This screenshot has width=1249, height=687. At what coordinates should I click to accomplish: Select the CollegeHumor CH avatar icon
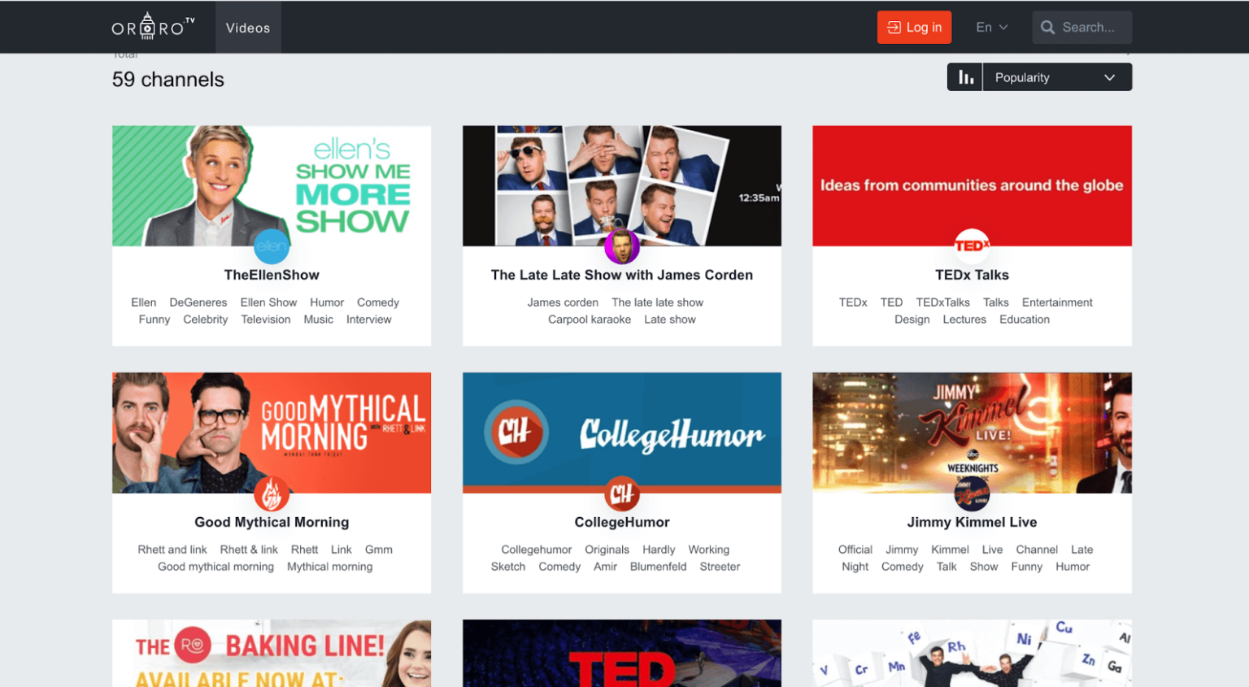(622, 494)
